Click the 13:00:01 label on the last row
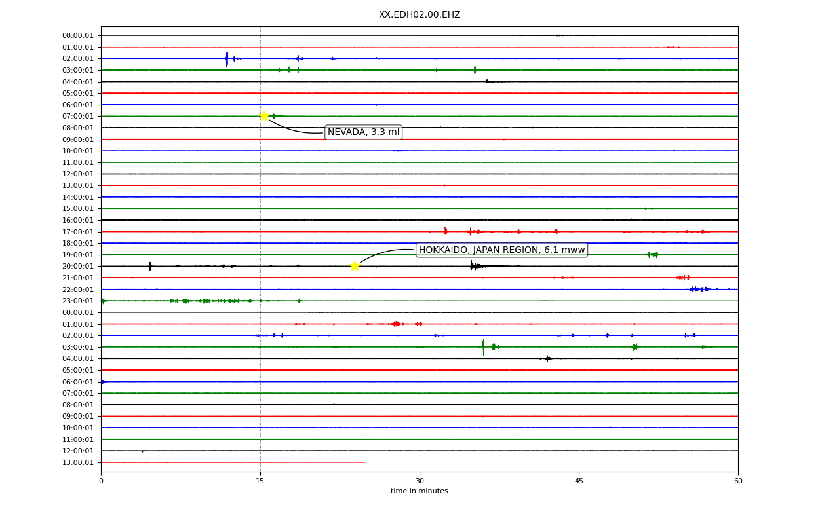Viewport: 839px width, 524px height. [x=78, y=462]
